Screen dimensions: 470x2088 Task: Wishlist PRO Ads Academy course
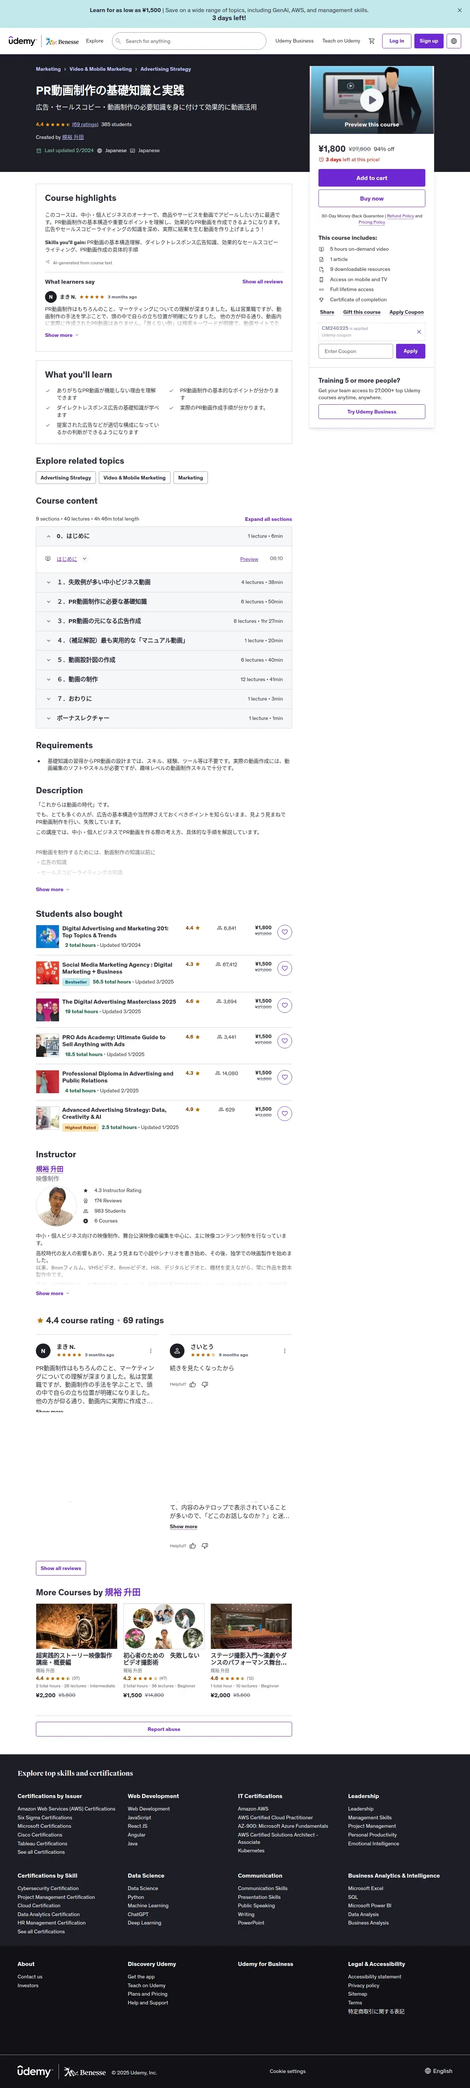click(285, 1041)
